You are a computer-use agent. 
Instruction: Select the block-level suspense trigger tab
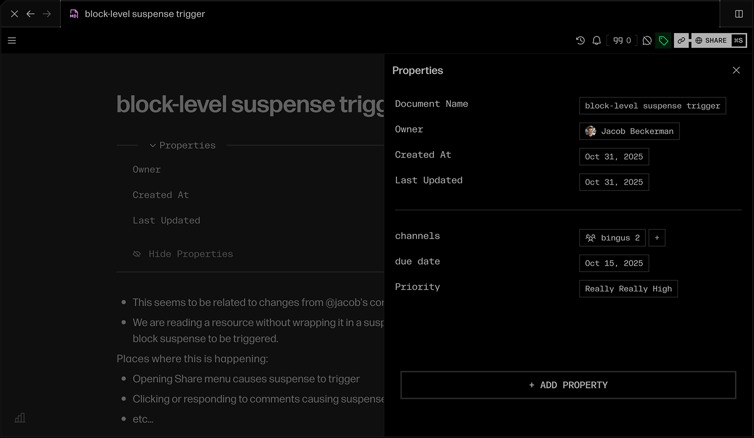(x=144, y=14)
